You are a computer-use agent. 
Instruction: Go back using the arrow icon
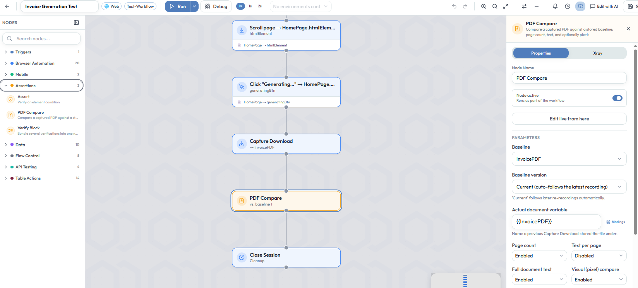[x=7, y=6]
